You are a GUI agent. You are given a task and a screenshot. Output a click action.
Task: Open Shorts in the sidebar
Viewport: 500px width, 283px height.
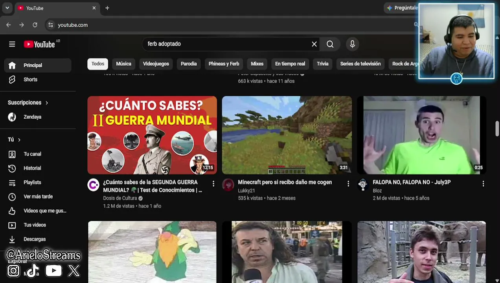tap(38, 79)
